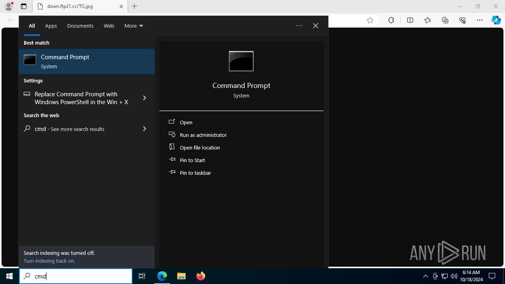Screen dimensions: 505x284
Task: Choose Pin to taskbar
Action: coord(241,173)
